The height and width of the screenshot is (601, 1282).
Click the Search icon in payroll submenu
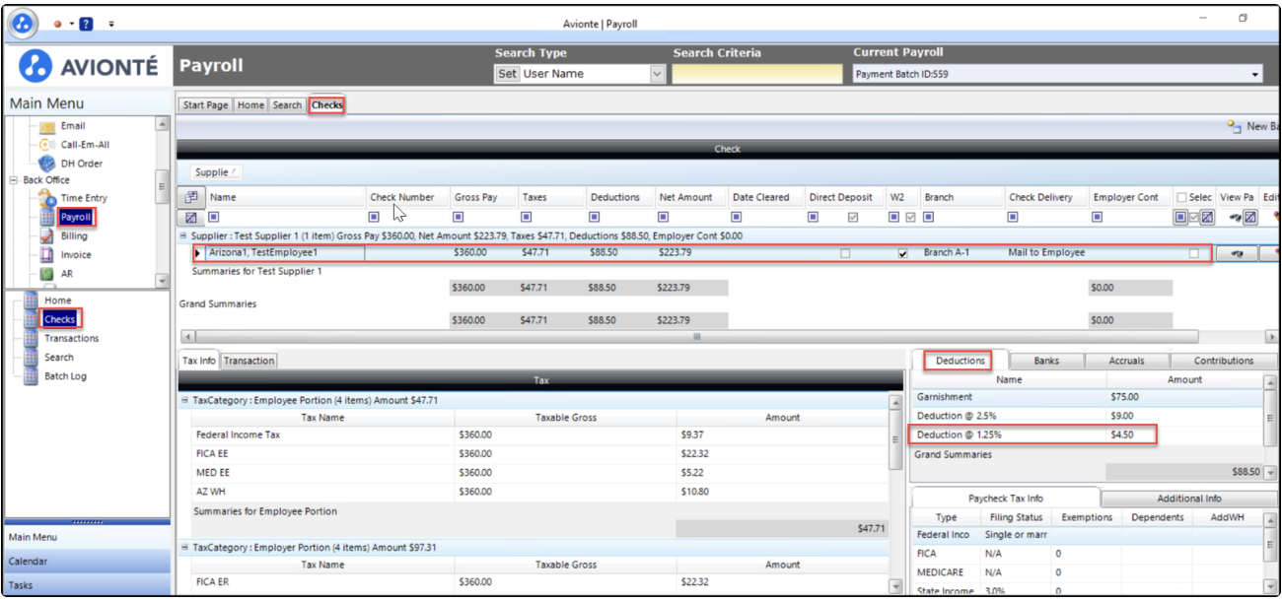(x=31, y=358)
